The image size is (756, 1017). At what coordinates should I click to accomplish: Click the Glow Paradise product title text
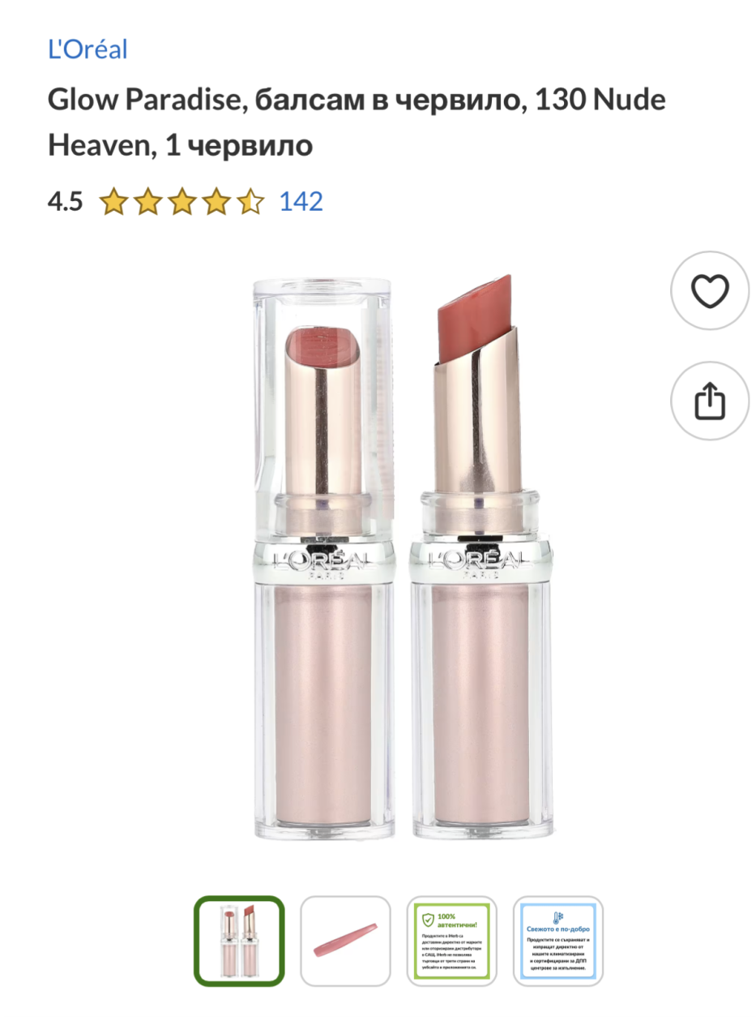(x=357, y=123)
